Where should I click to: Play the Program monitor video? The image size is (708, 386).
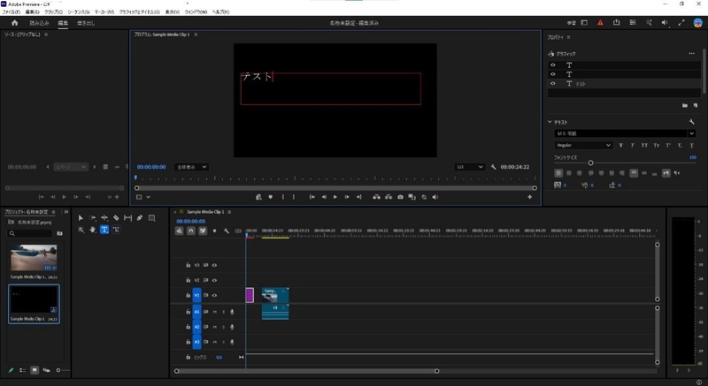coord(335,197)
